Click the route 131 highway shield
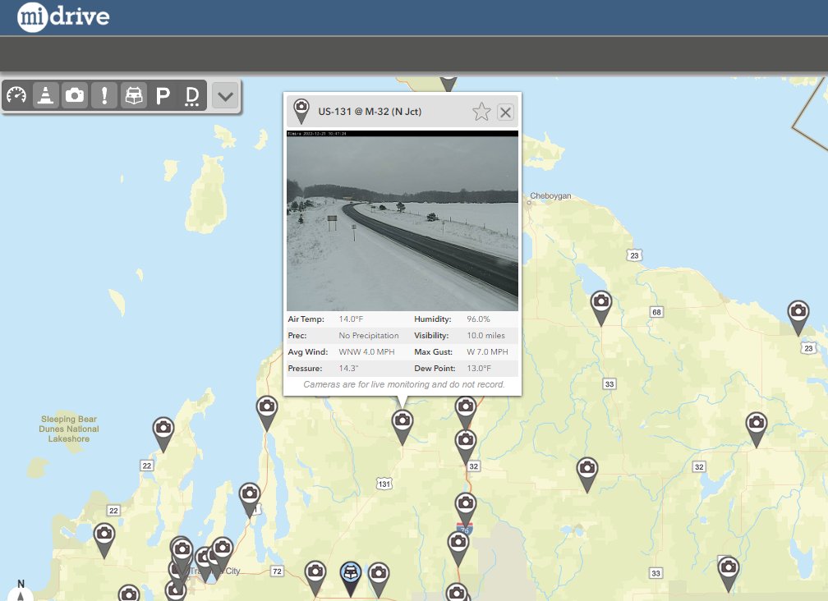The image size is (828, 601). coord(384,484)
